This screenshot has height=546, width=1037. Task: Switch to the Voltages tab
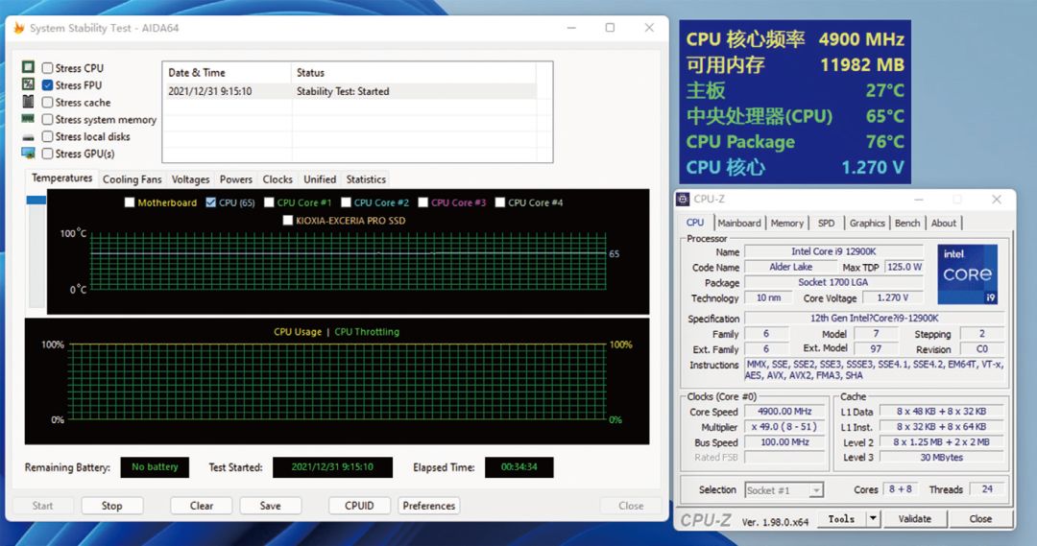pos(190,179)
